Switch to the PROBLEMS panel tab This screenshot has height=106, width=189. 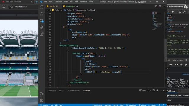click(51, 90)
